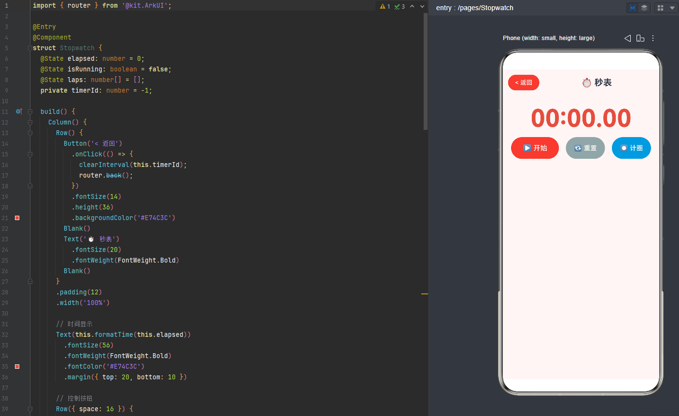The width and height of the screenshot is (679, 416).
Task: Click the record icon inside 计圈 button
Action: pyautogui.click(x=624, y=148)
